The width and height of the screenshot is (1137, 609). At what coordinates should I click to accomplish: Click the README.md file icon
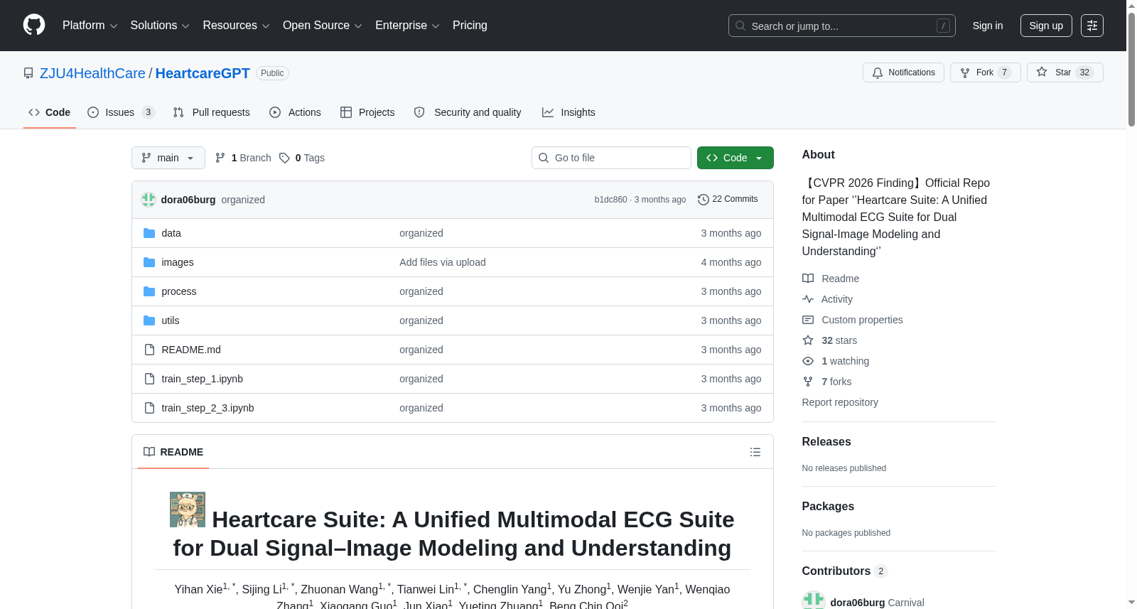tap(149, 350)
